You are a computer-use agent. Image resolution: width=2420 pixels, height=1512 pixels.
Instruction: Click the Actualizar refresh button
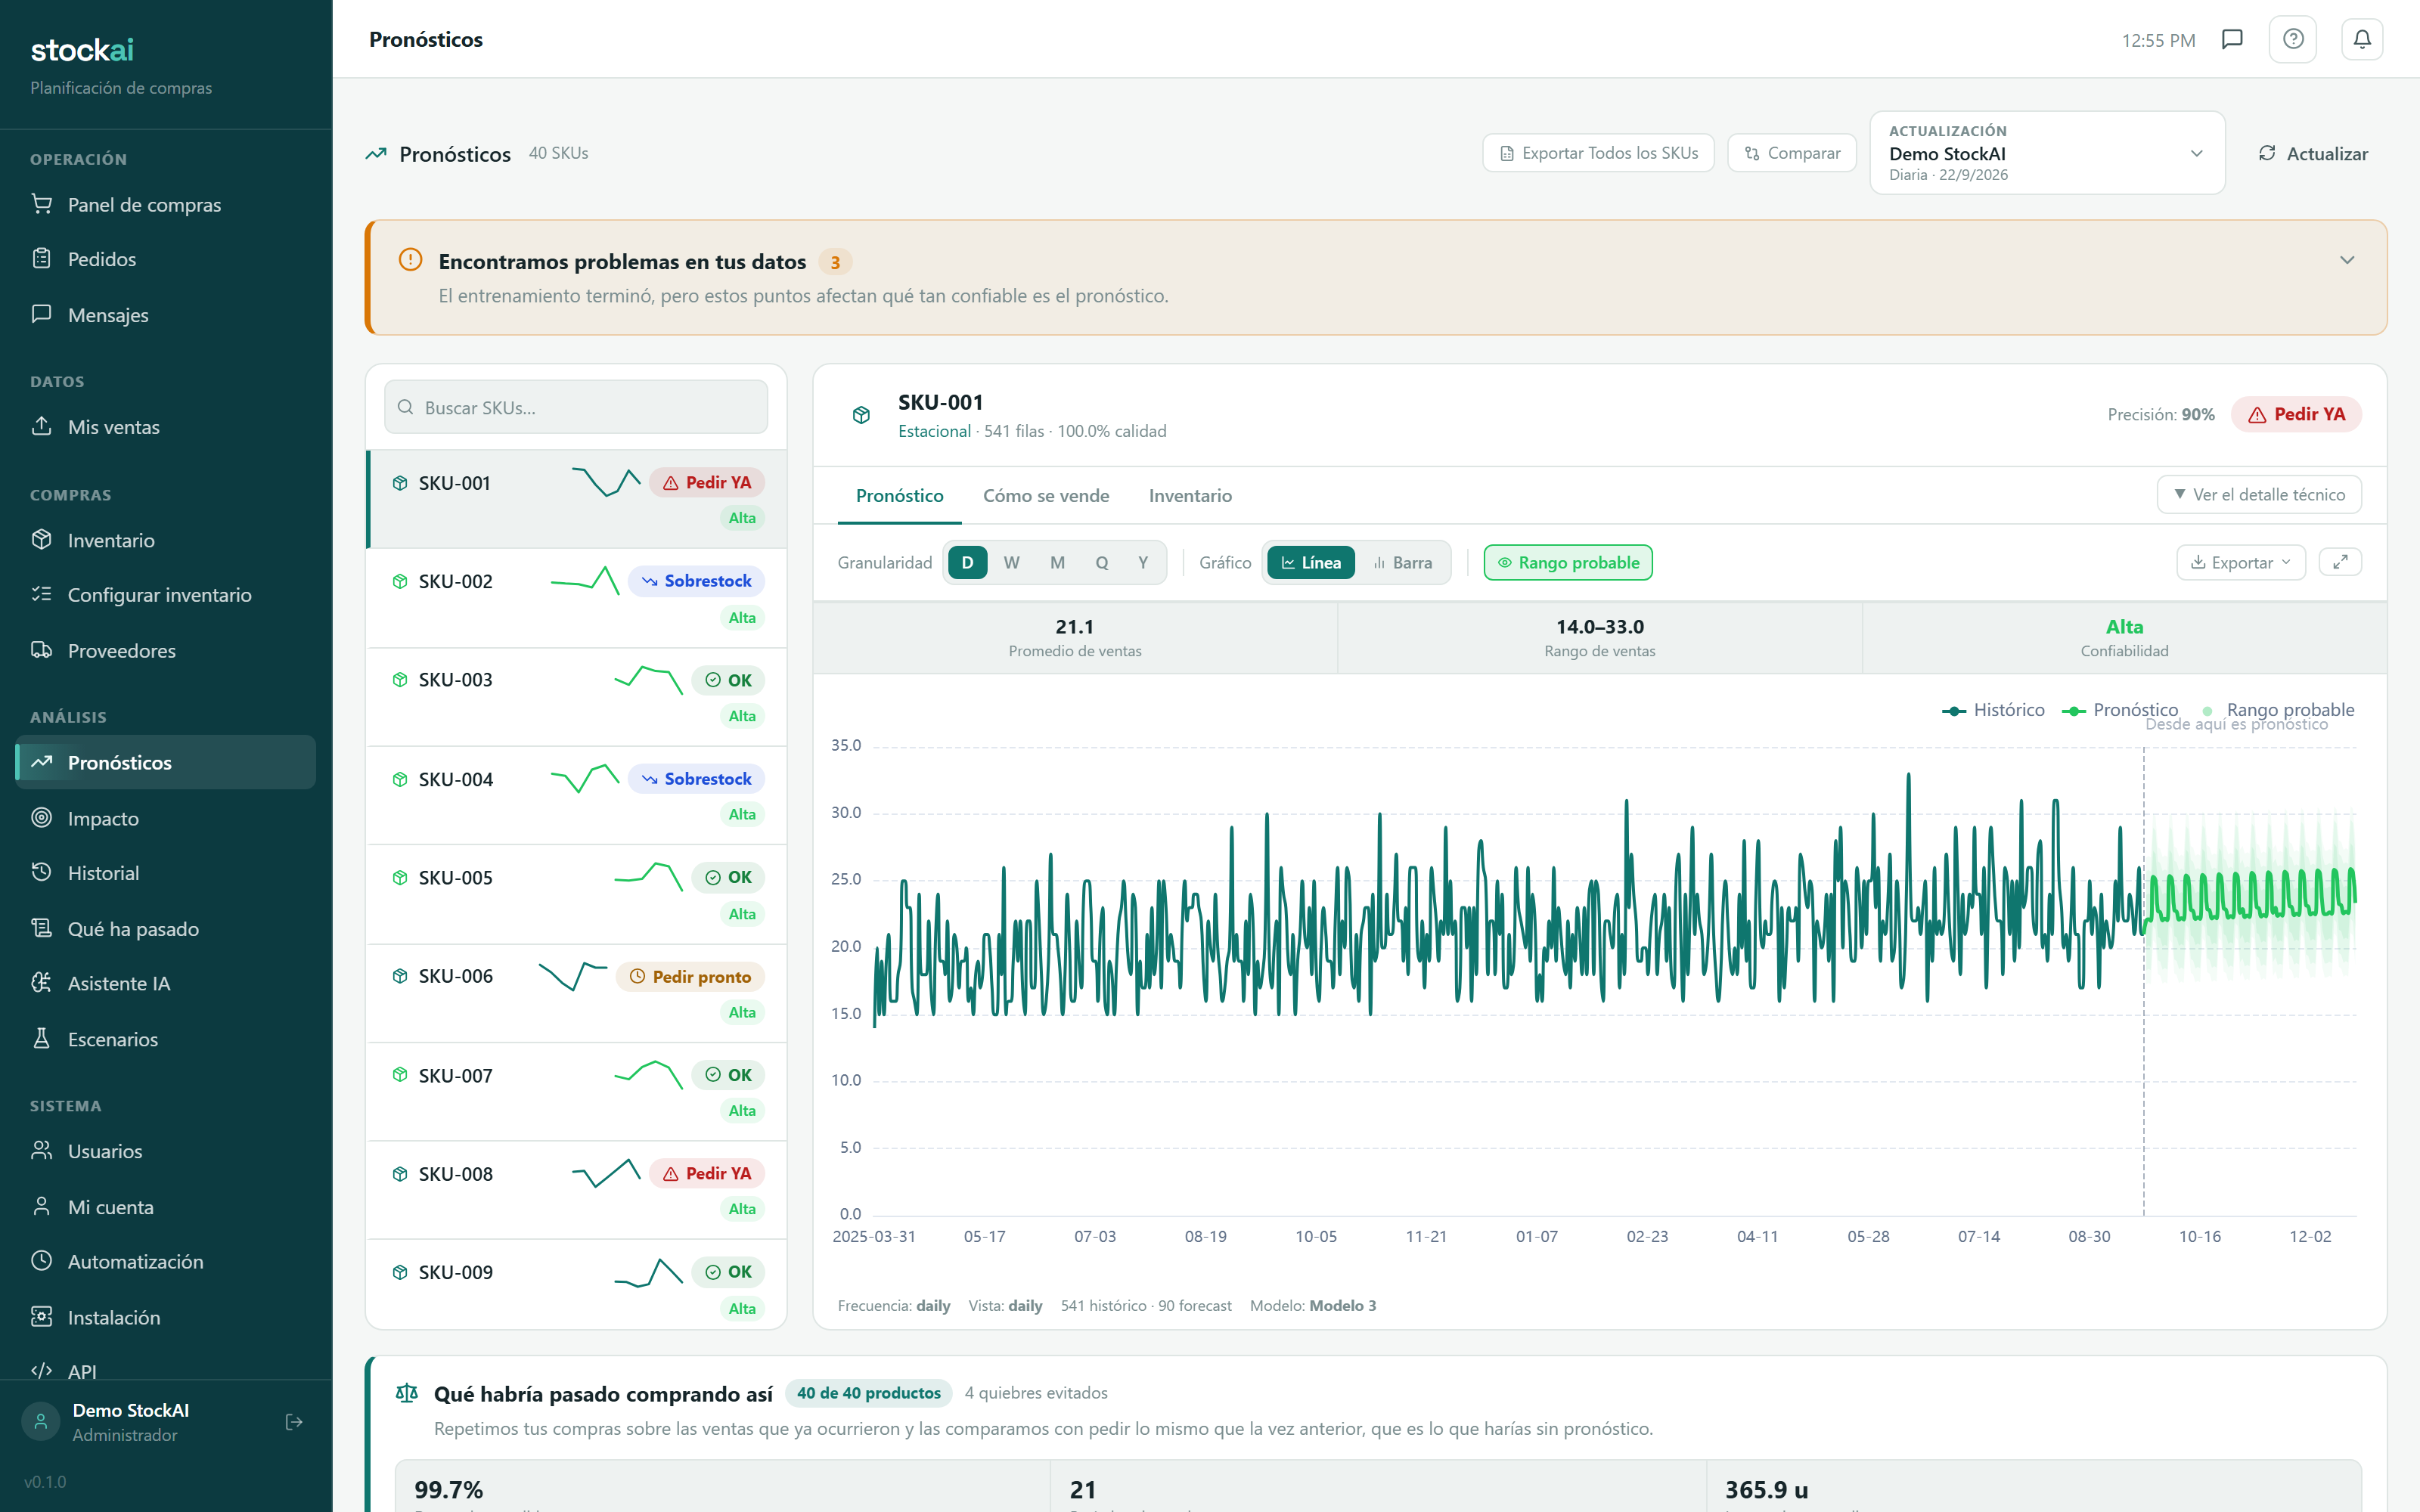[2313, 153]
